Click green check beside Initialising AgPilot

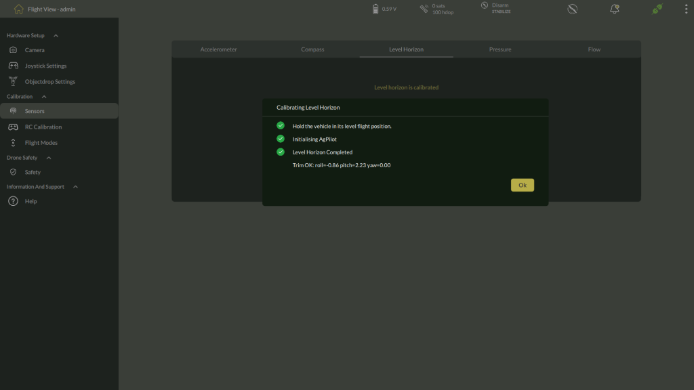pos(281,139)
